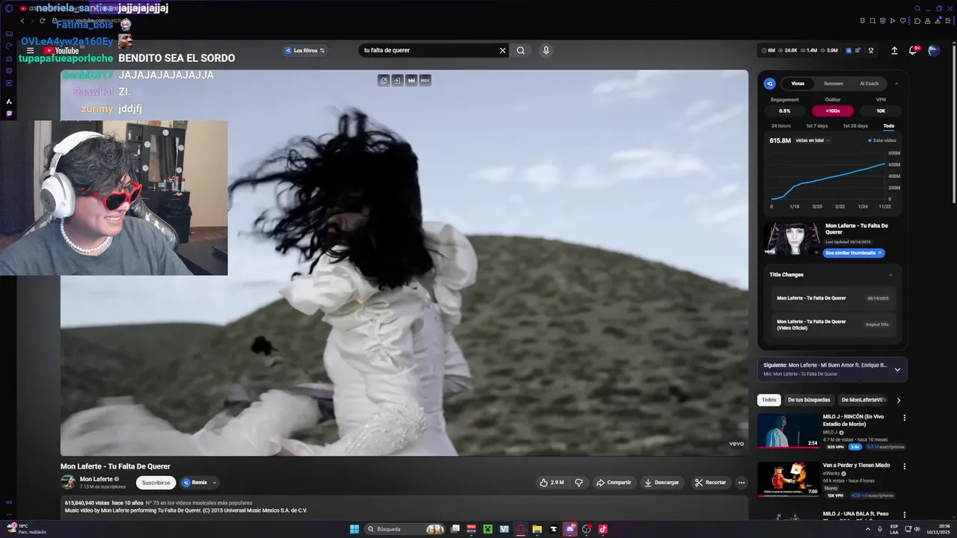Click the 'Descargar' download button
This screenshot has height=538, width=957.
662,483
